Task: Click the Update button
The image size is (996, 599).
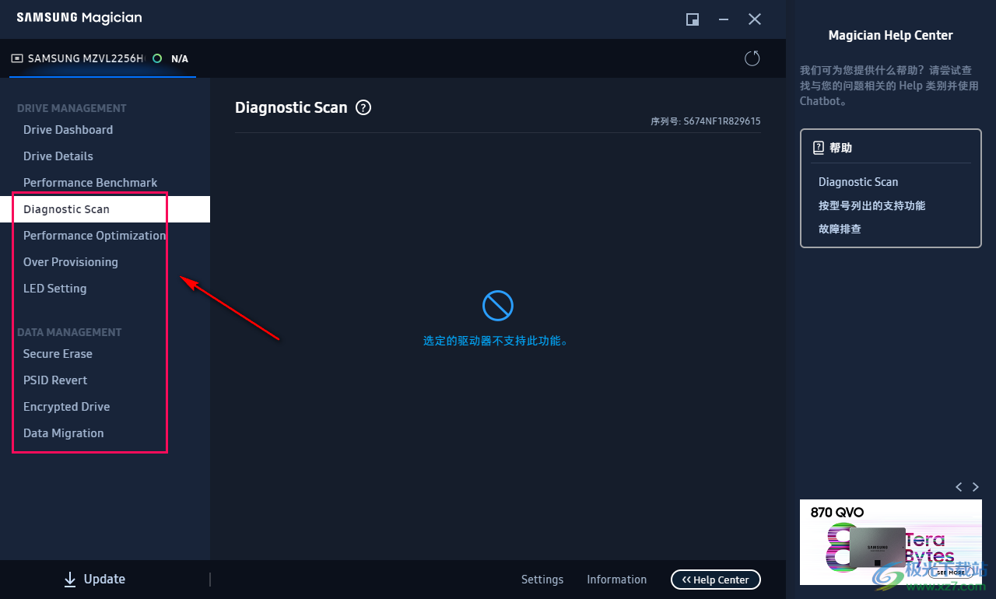Action: point(94,579)
